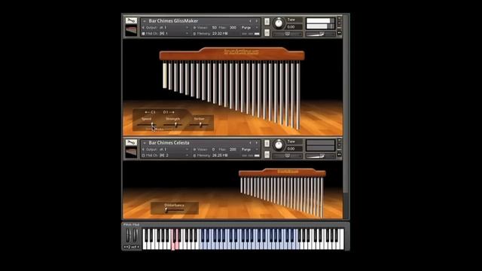Toggle GlissMaker PV button

(x=340, y=32)
